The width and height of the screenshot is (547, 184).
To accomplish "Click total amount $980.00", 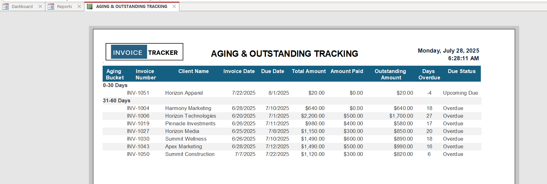I will pyautogui.click(x=315, y=123).
